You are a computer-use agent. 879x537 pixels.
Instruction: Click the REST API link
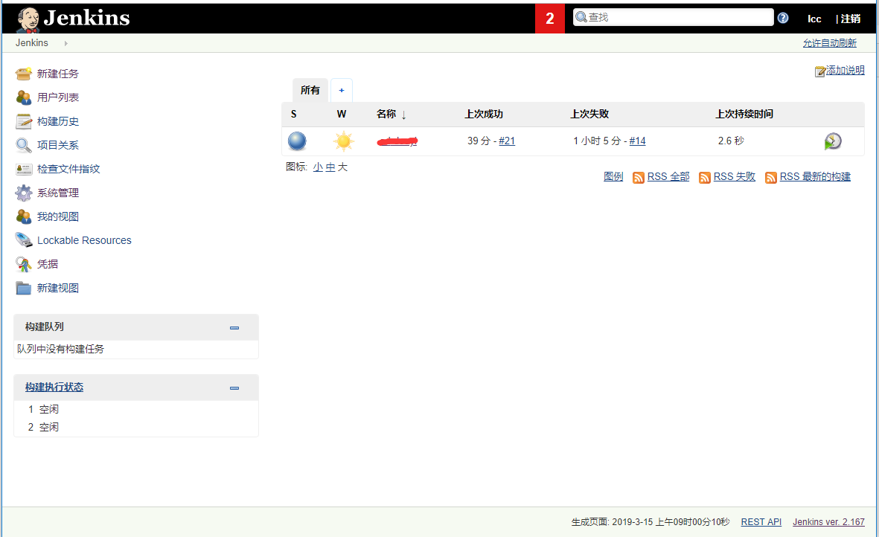[761, 521]
